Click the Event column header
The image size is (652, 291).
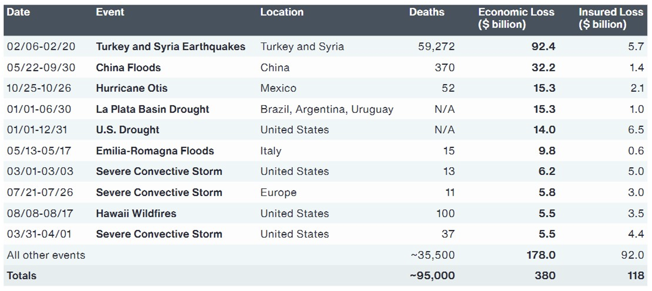[x=110, y=12]
